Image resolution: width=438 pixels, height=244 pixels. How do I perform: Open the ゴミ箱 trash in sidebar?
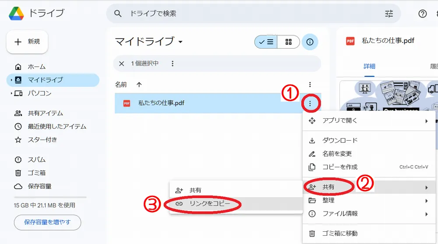[x=36, y=173]
